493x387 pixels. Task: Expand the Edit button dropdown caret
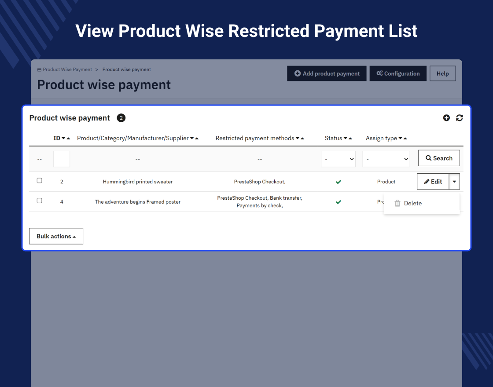(454, 182)
